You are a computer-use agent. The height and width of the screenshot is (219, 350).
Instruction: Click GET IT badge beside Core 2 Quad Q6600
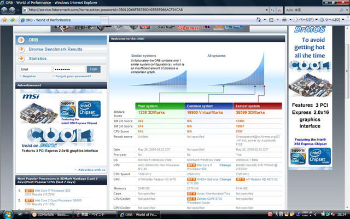click(x=29, y=200)
